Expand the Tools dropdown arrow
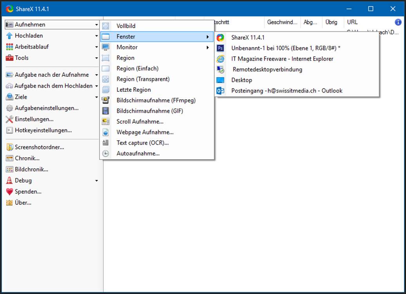The image size is (406, 294). tap(96, 58)
